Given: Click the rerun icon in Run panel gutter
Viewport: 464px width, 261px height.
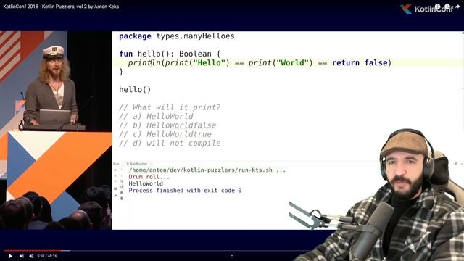Looking at the screenshot, I should 115,170.
